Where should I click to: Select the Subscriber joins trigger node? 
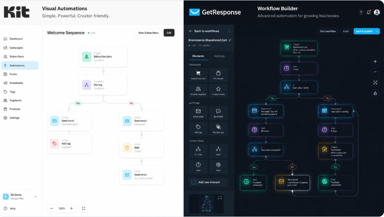pos(103,57)
